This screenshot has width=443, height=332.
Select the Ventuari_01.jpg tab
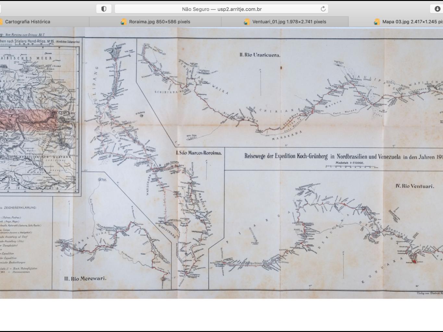(x=285, y=22)
